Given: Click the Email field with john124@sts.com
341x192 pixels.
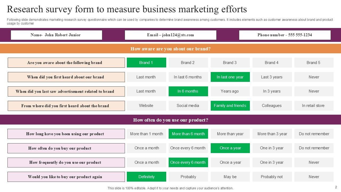Looking at the screenshot, I should click(170, 35).
